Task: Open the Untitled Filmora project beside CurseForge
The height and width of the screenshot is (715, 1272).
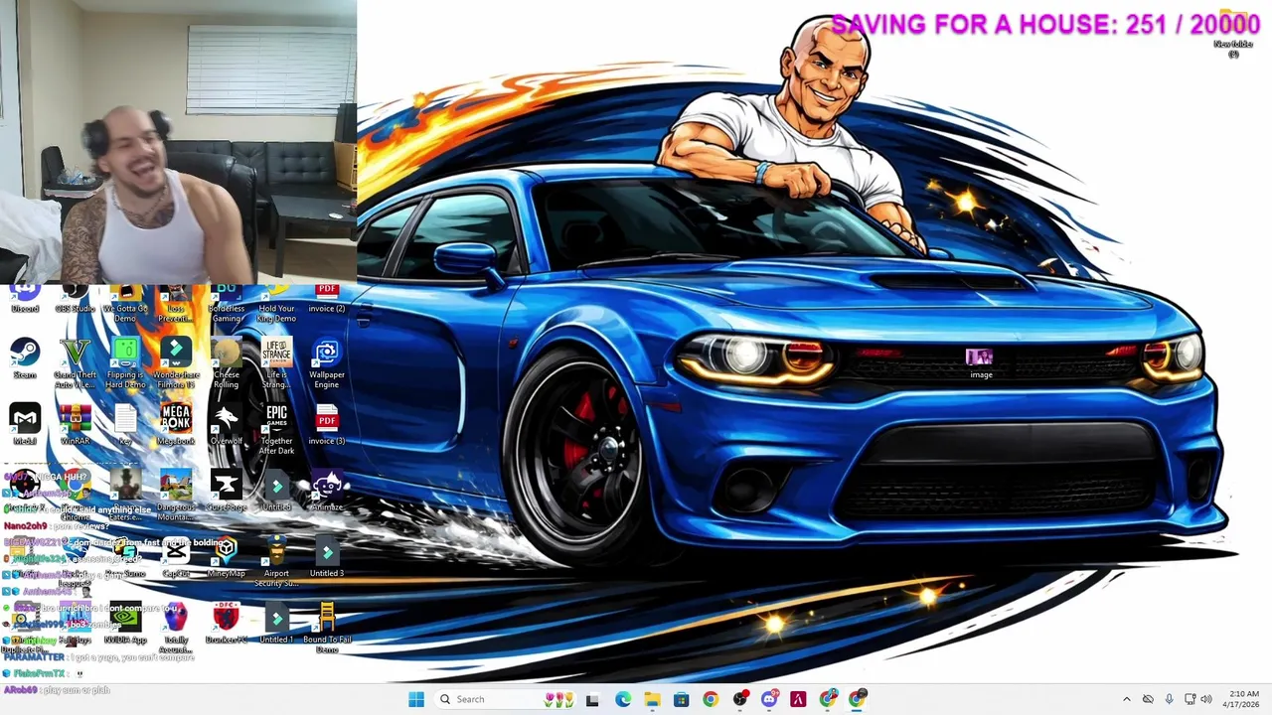Action: click(276, 491)
